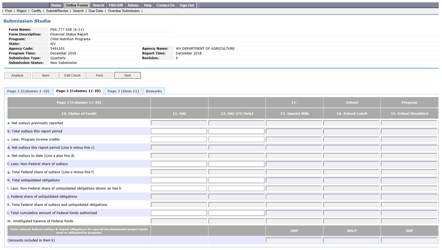This screenshot has width=442, height=250.
Task: Open the Home menu
Action: [56, 5]
